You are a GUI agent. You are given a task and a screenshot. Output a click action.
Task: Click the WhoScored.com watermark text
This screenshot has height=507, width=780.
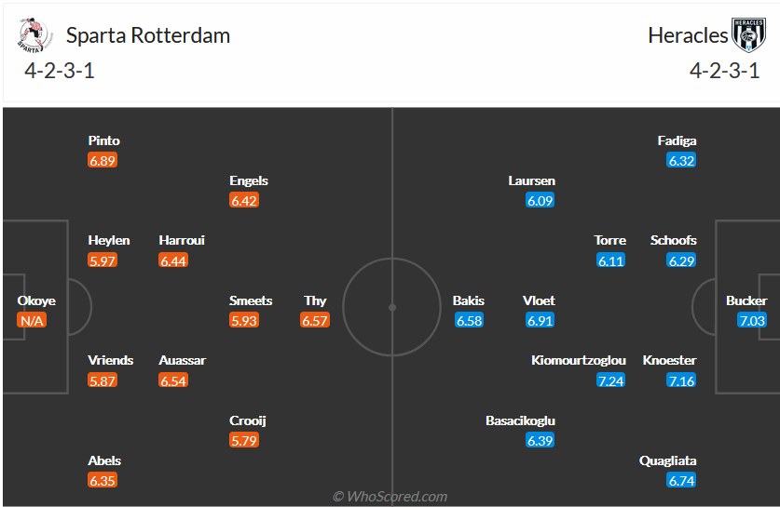pyautogui.click(x=390, y=497)
